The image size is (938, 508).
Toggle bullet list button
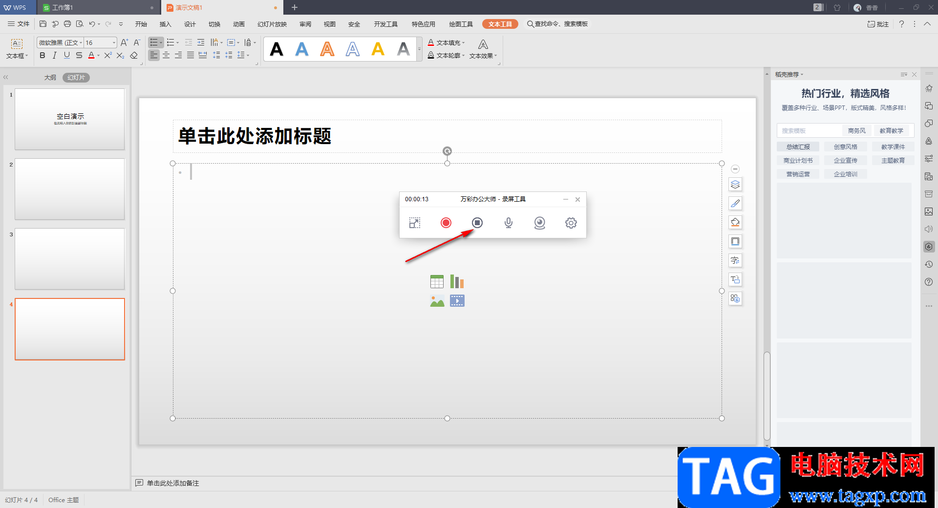[x=154, y=42]
